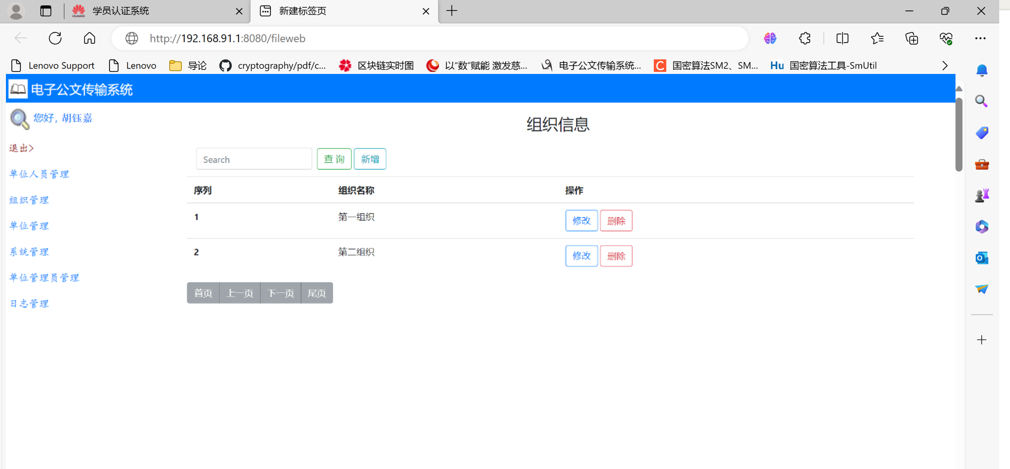Open the Collections icon
The height and width of the screenshot is (469, 1010).
tap(912, 38)
